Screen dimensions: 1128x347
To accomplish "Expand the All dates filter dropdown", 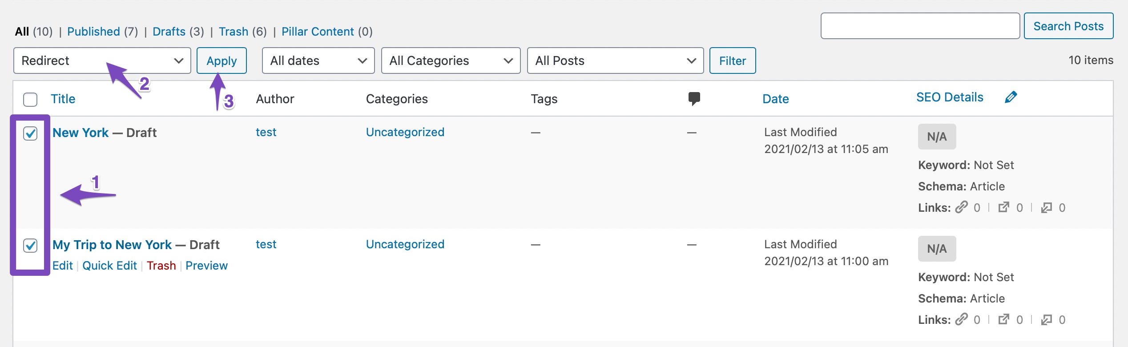I will pyautogui.click(x=318, y=61).
